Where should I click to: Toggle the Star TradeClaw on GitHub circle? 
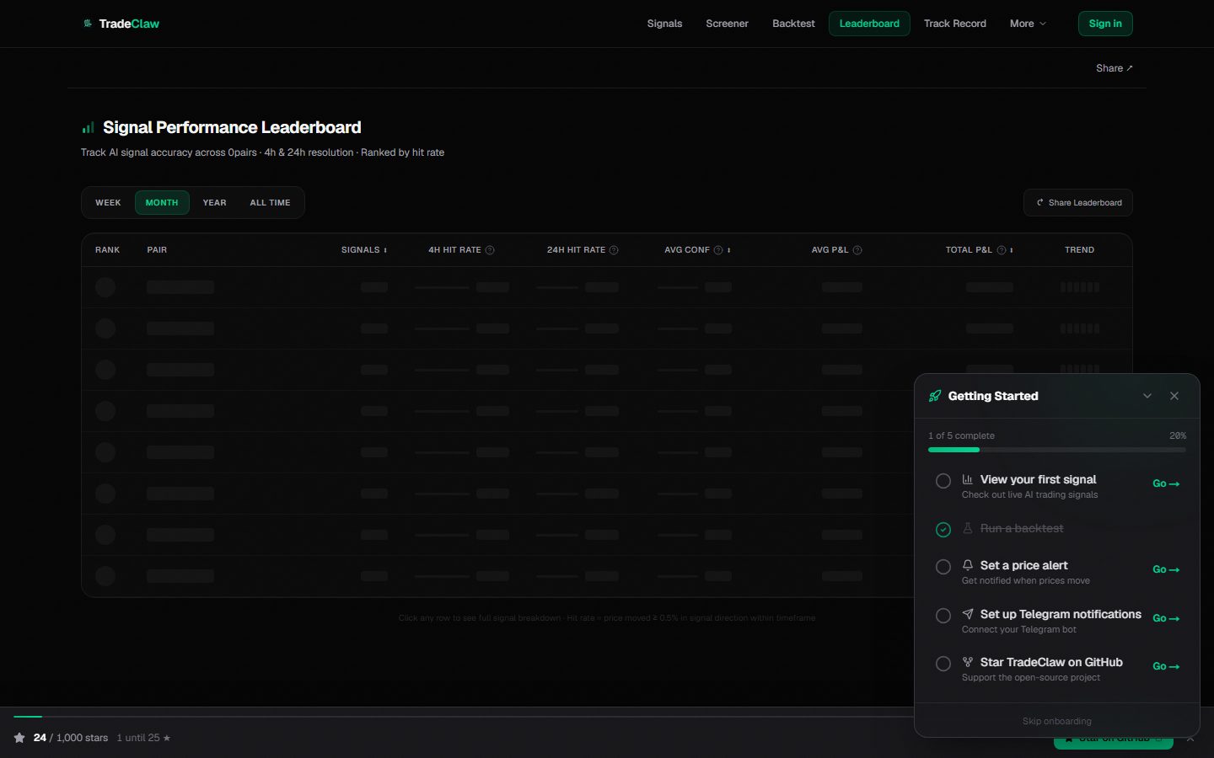point(943,664)
